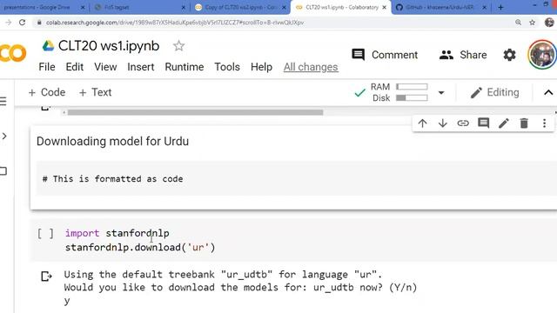557x313 pixels.
Task: Click the notebook title CLT20 ws1.ipynb
Action: (109, 46)
